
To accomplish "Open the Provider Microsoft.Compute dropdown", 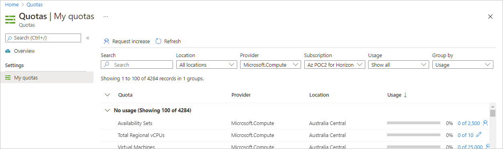I will click(x=270, y=65).
